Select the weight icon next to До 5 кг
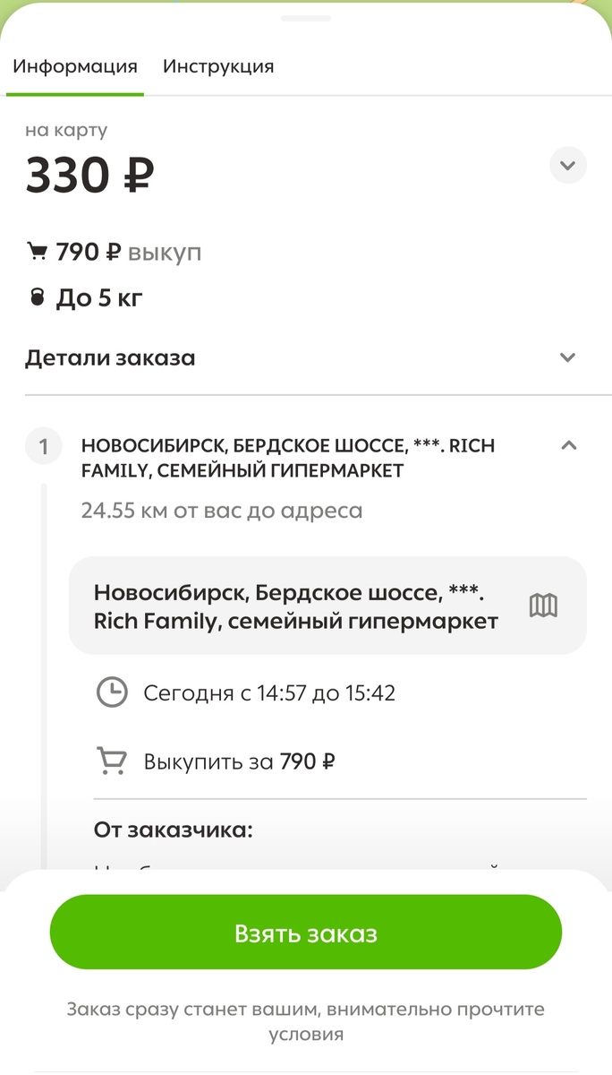Screen dimensions: 612x1075 pos(36,297)
